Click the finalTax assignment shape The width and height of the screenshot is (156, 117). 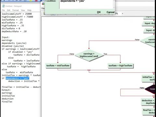pyautogui.click(x=149, y=111)
